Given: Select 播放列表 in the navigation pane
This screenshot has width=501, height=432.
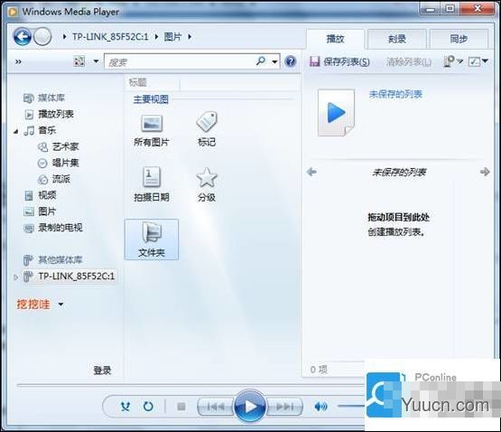Looking at the screenshot, I should (x=50, y=114).
